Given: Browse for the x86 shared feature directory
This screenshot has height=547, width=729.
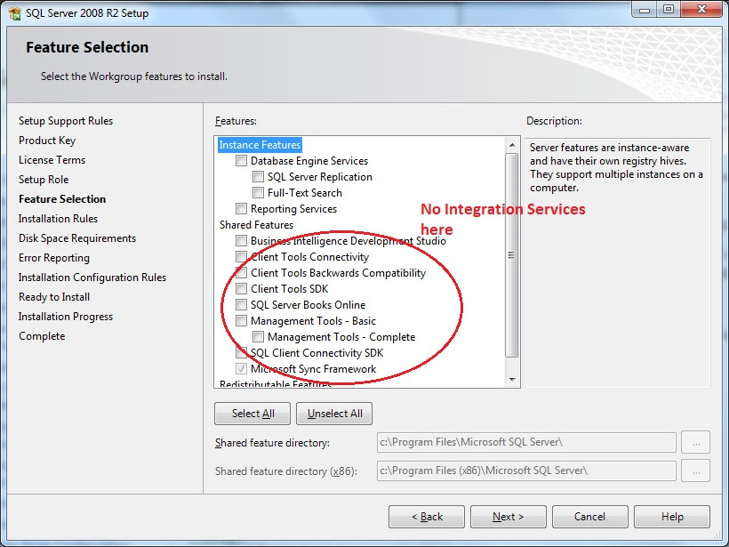Looking at the screenshot, I should 695,471.
